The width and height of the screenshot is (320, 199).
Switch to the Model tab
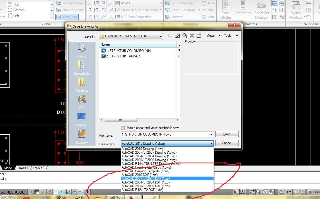[8, 168]
